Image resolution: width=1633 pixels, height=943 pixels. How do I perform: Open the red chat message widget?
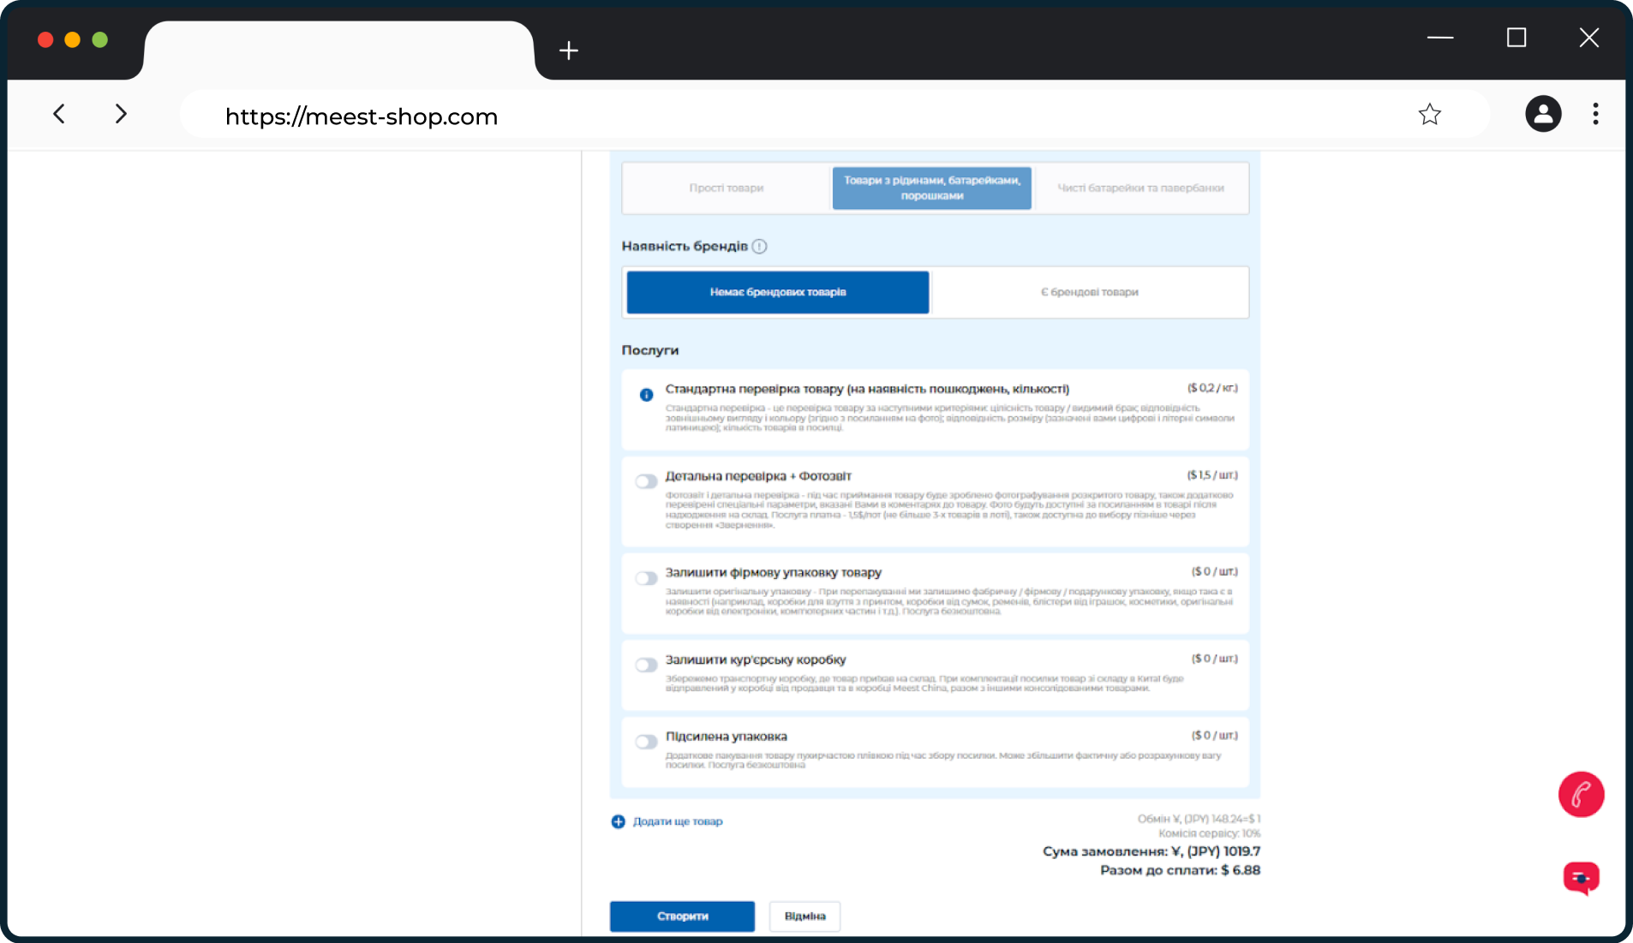(1581, 878)
